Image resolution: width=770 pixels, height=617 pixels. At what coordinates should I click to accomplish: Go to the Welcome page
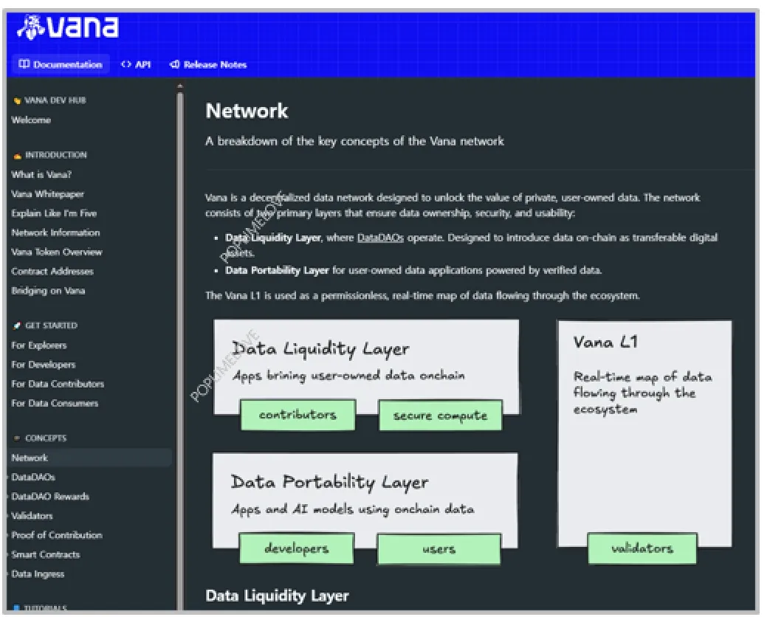click(x=31, y=120)
